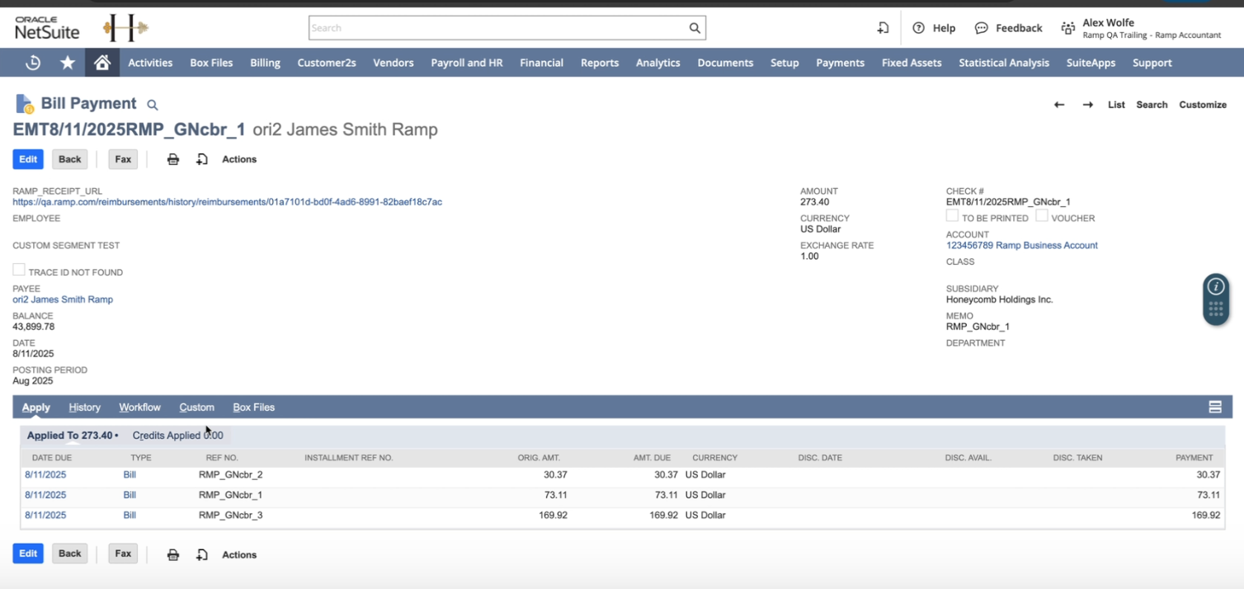Open the Activities menu
The width and height of the screenshot is (1244, 589).
[150, 63]
